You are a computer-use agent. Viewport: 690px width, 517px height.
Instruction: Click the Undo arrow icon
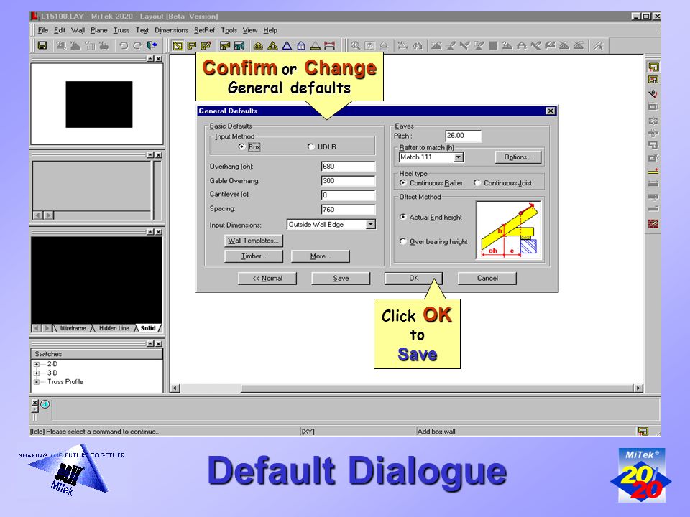[124, 45]
